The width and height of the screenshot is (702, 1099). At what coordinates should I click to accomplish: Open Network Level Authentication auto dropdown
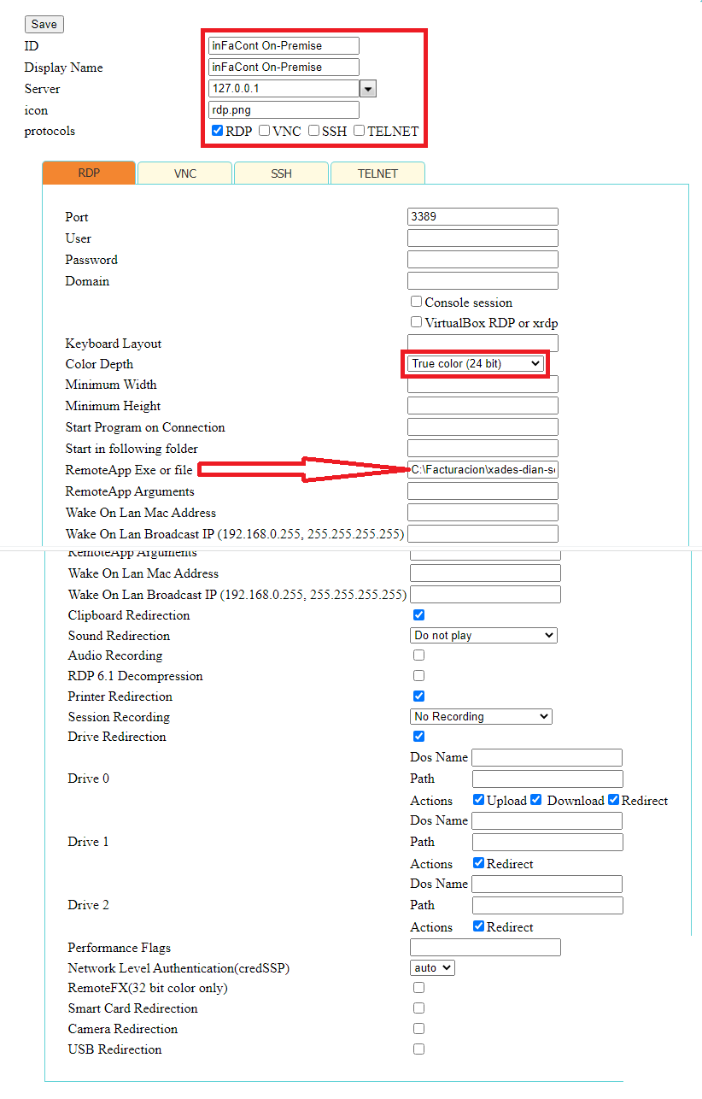pyautogui.click(x=432, y=968)
